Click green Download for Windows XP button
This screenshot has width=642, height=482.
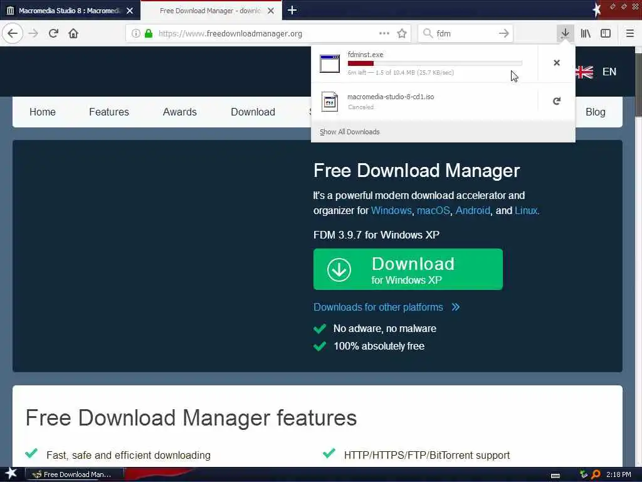[408, 269]
